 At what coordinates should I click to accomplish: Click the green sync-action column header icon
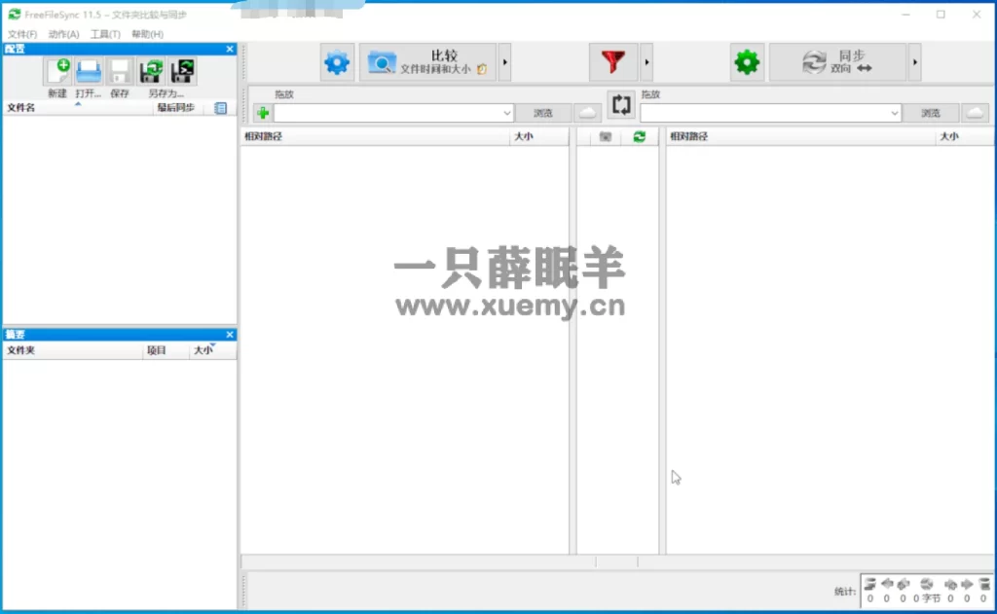point(639,136)
